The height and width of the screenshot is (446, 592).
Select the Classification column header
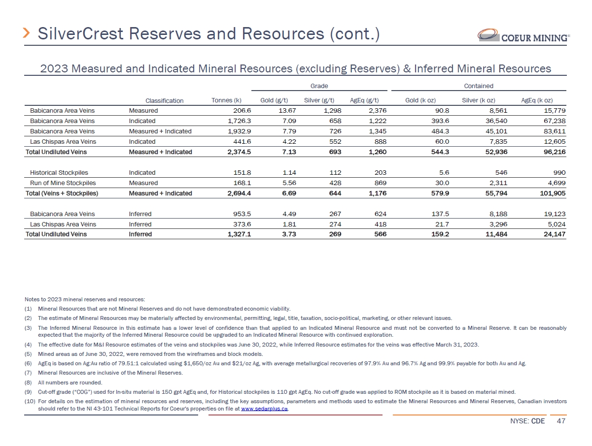coord(165,100)
